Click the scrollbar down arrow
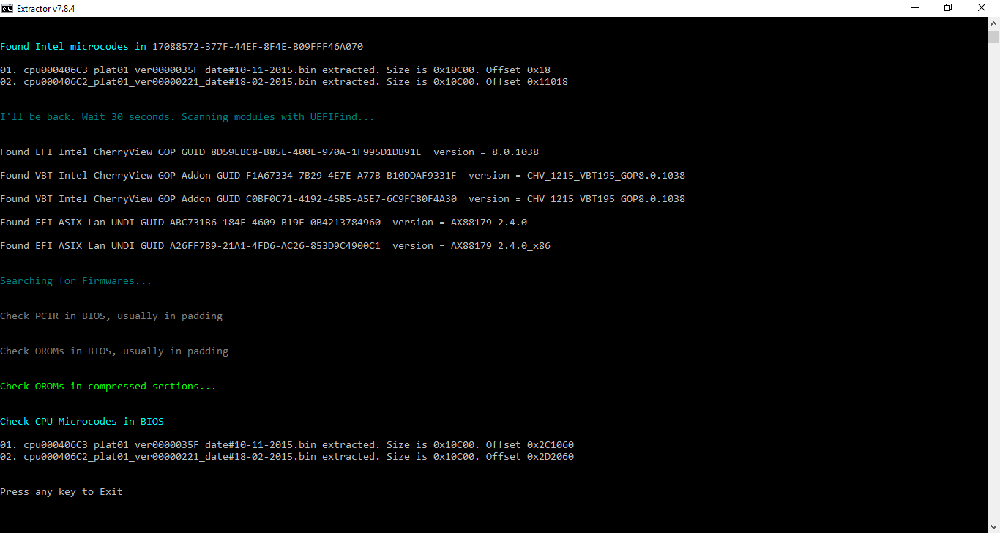The width and height of the screenshot is (1000, 533). [x=993, y=526]
